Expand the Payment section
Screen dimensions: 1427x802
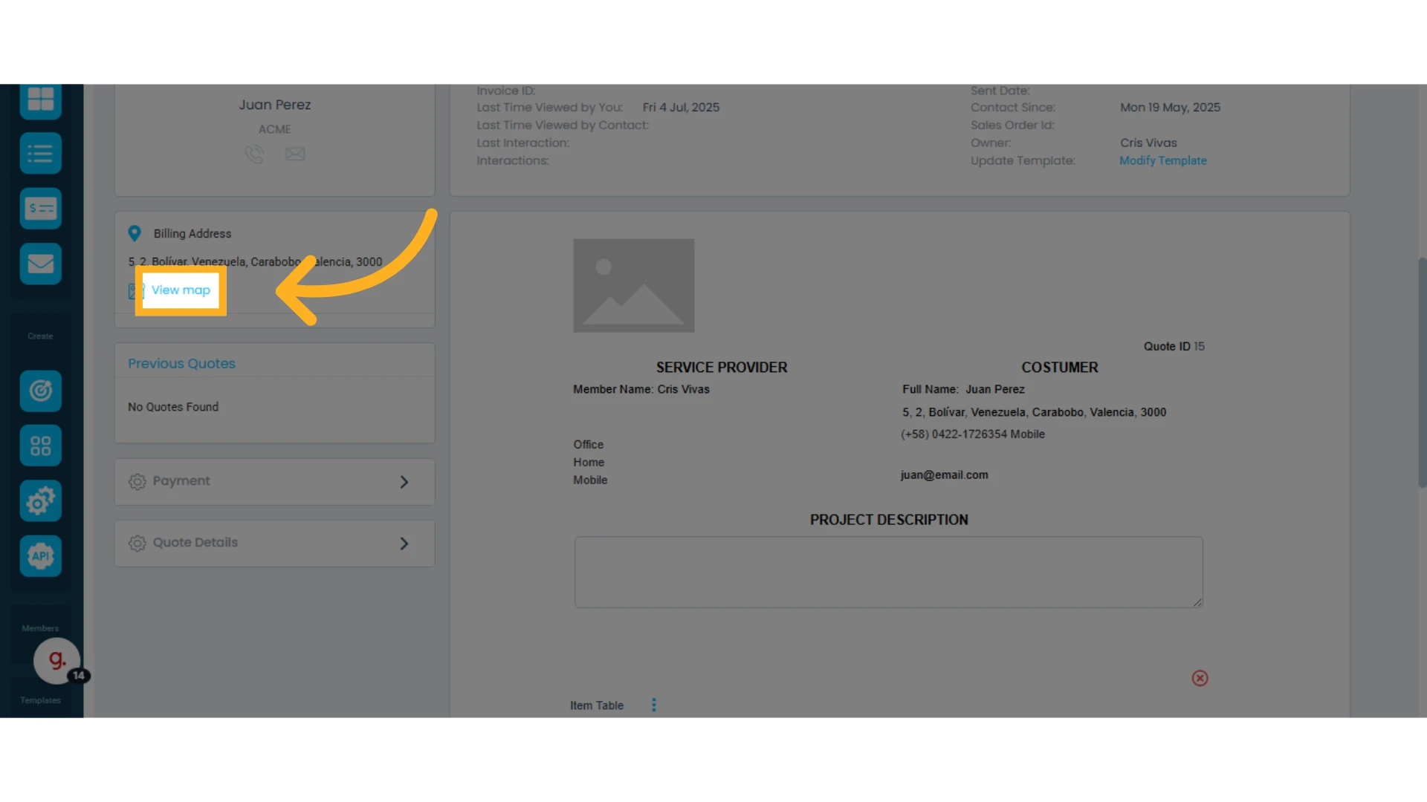[x=274, y=482]
